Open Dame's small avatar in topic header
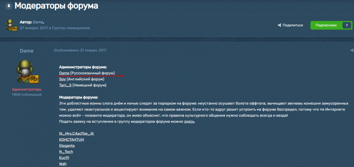 (11, 25)
